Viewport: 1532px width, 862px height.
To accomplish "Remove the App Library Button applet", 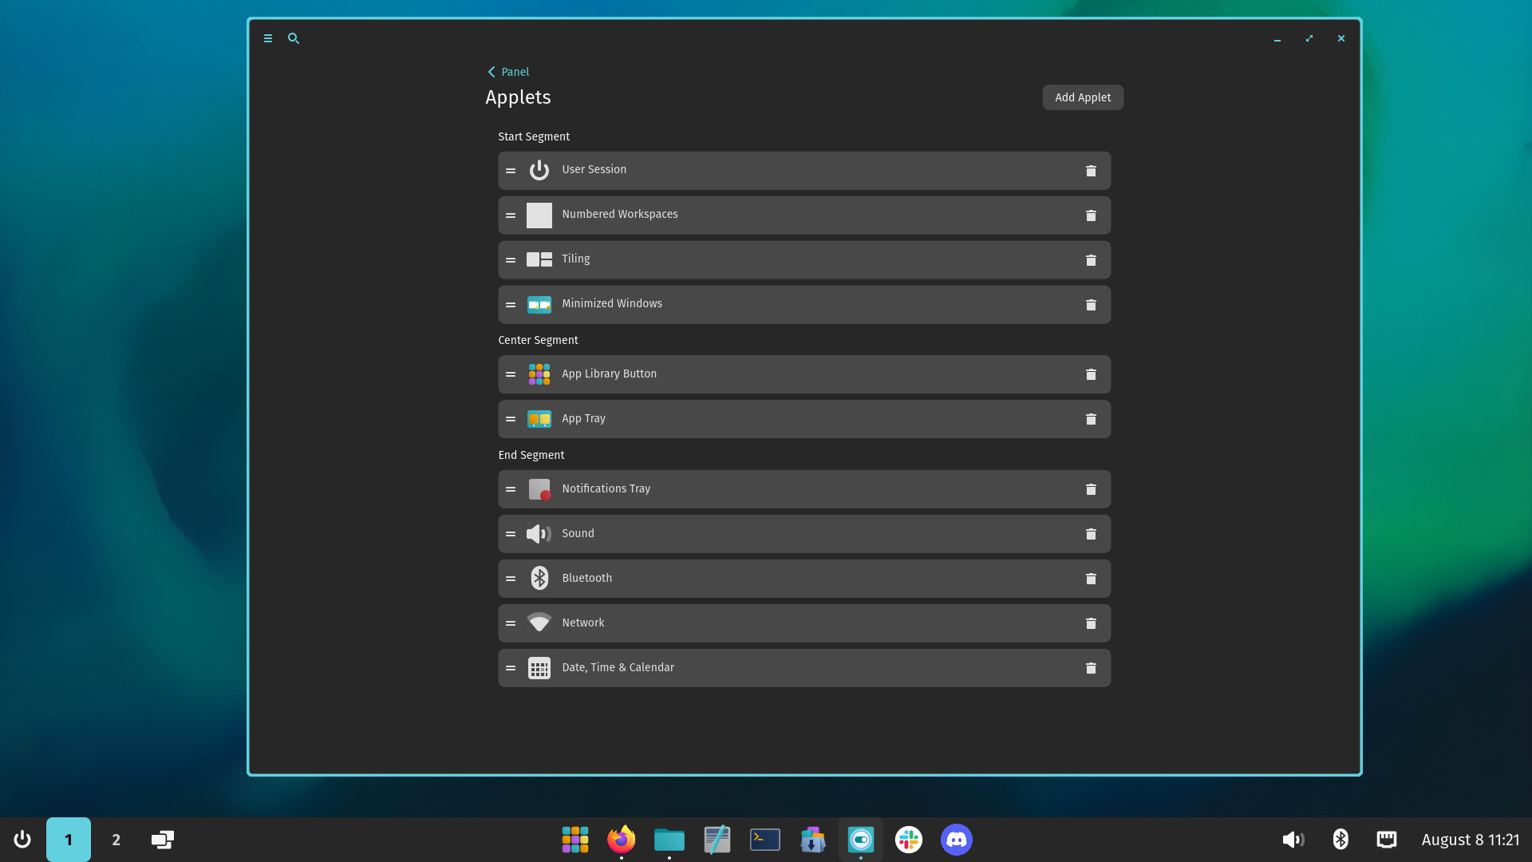I will tap(1091, 374).
